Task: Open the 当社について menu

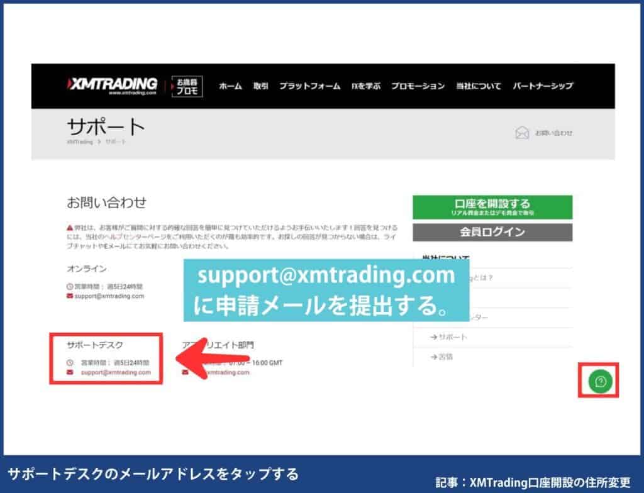Action: (479, 86)
